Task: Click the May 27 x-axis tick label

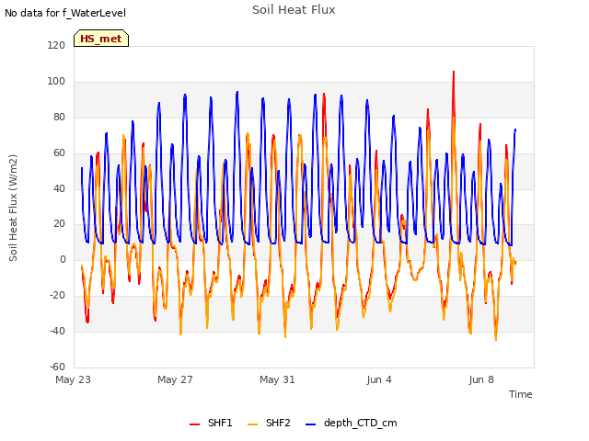Action: 175,379
